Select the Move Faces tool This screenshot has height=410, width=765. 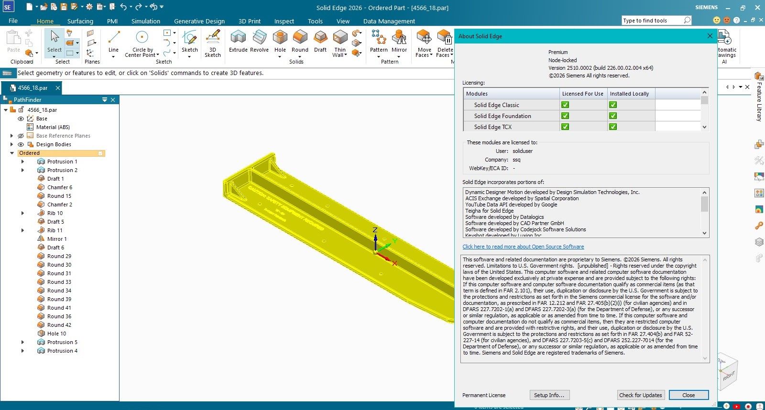pyautogui.click(x=424, y=43)
